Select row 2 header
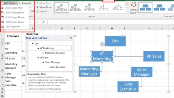The height and width of the screenshot is (98, 174). click(2, 43)
